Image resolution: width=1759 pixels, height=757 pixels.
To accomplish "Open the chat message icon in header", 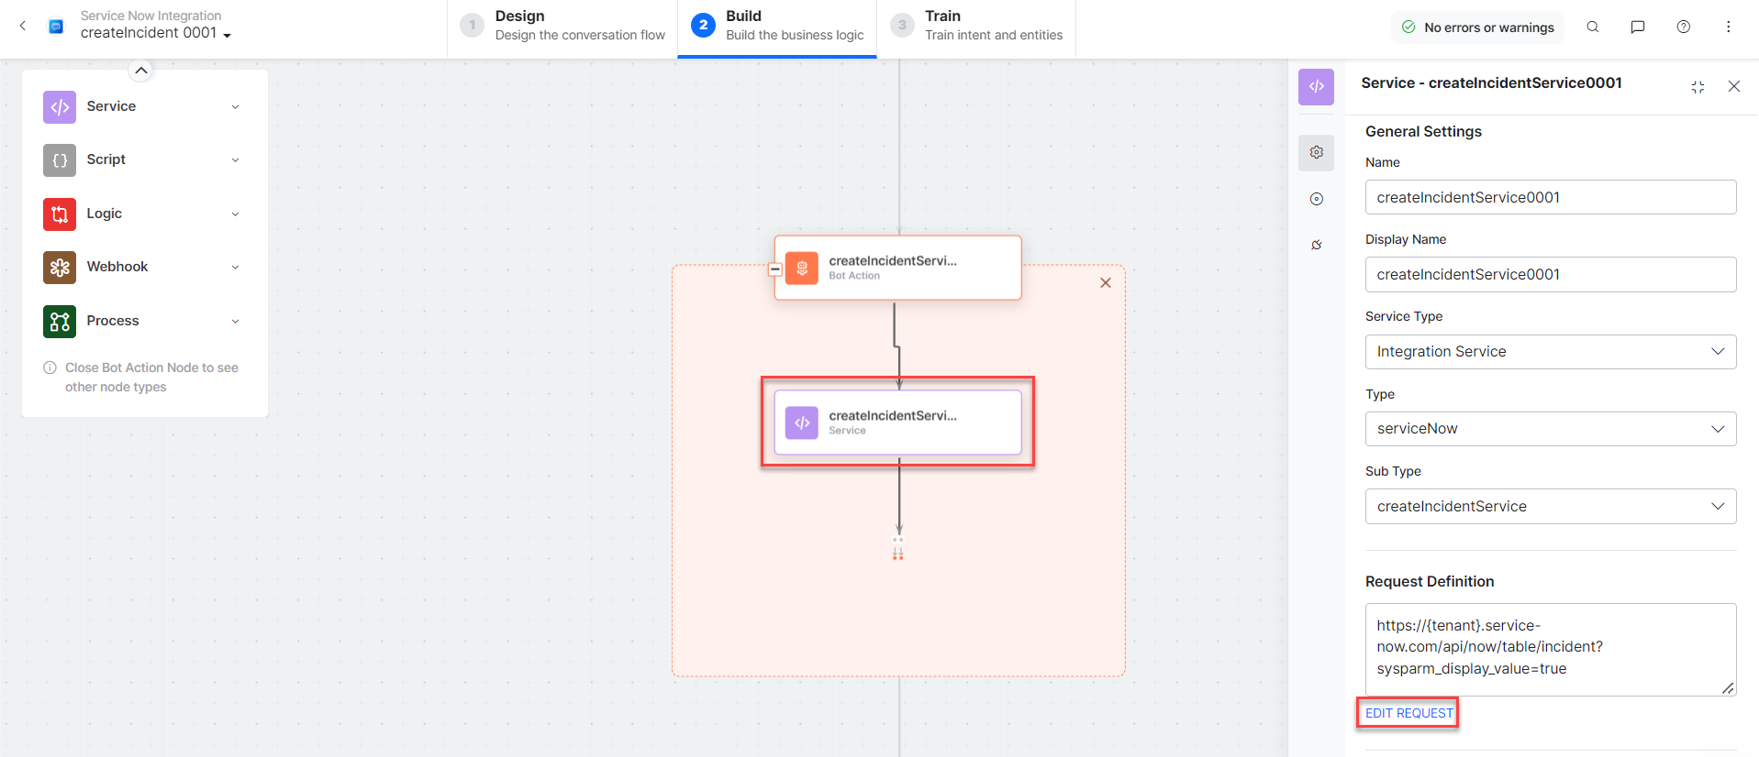I will (1638, 27).
